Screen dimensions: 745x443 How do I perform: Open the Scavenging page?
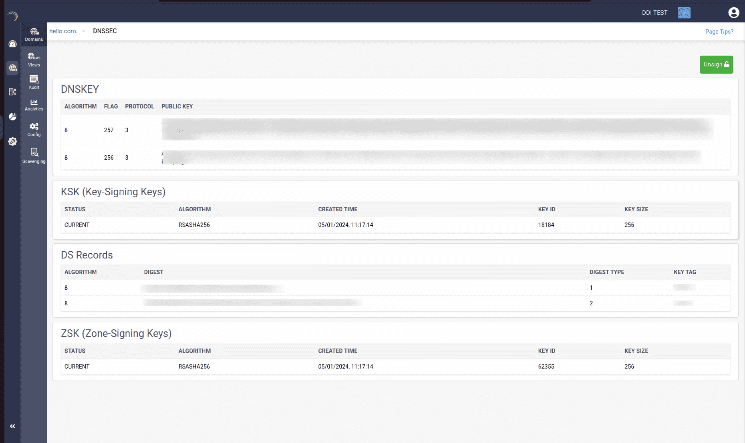(x=34, y=156)
